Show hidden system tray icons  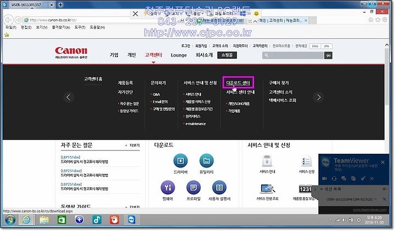coord(330,221)
